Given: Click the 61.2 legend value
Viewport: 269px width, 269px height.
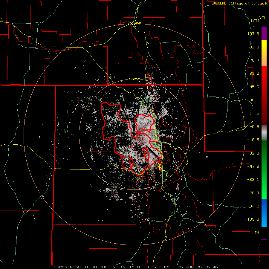Looking at the screenshot, I should coord(254,74).
